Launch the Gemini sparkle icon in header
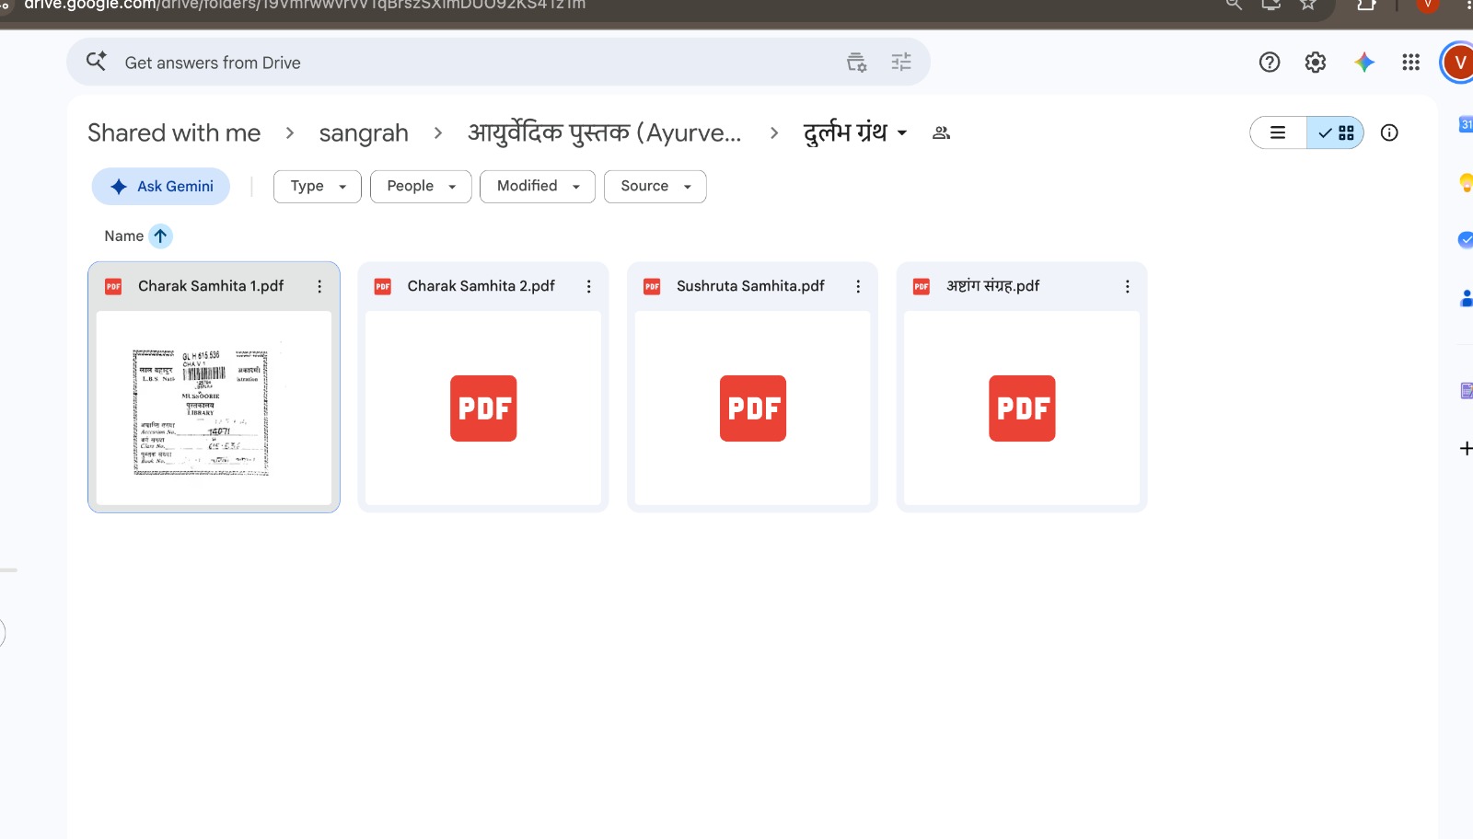The height and width of the screenshot is (839, 1473). [x=1364, y=62]
